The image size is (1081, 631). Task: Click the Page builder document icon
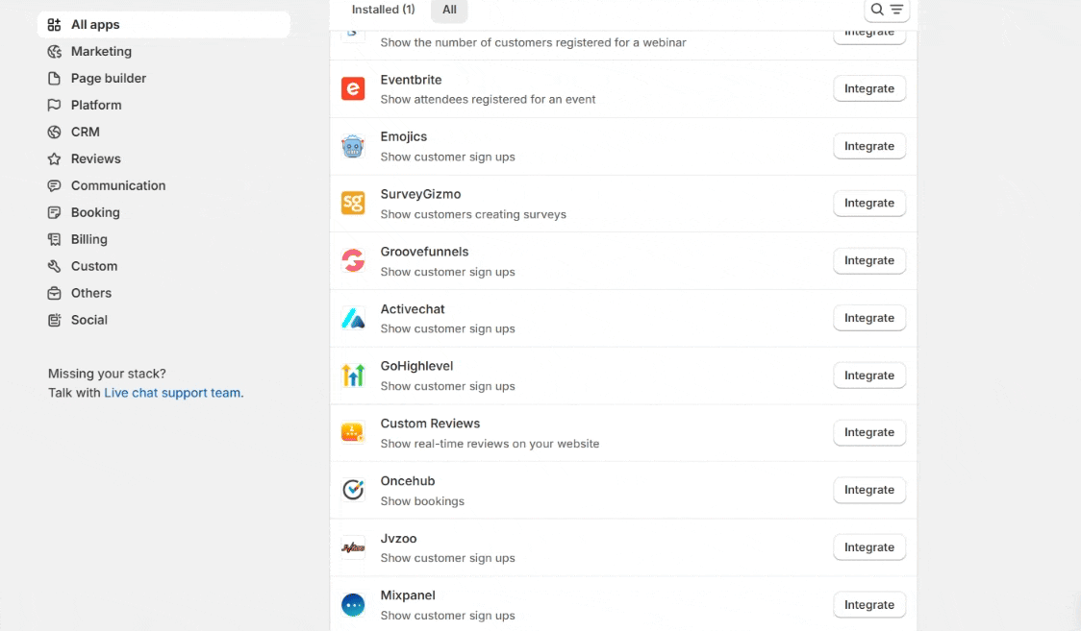[x=54, y=79]
